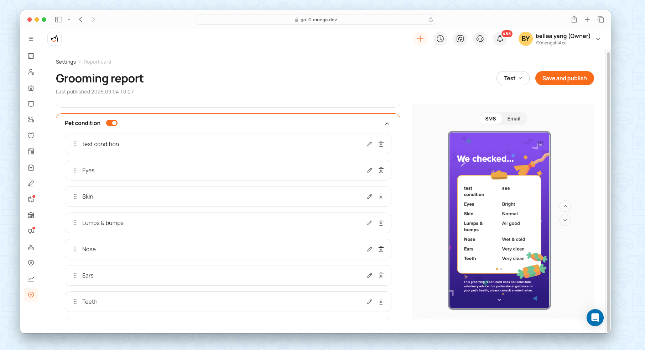Open the Test dropdown

tap(513, 78)
